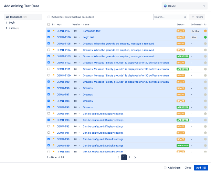Enable the Add others checkbox
The image size is (211, 172).
coord(165,168)
